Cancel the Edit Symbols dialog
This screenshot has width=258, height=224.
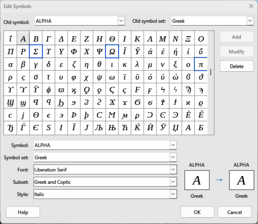point(235,212)
